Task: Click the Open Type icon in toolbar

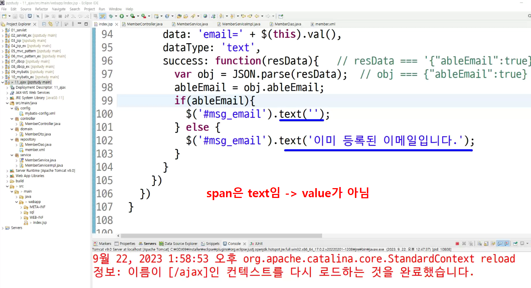Action: pyautogui.click(x=179, y=16)
